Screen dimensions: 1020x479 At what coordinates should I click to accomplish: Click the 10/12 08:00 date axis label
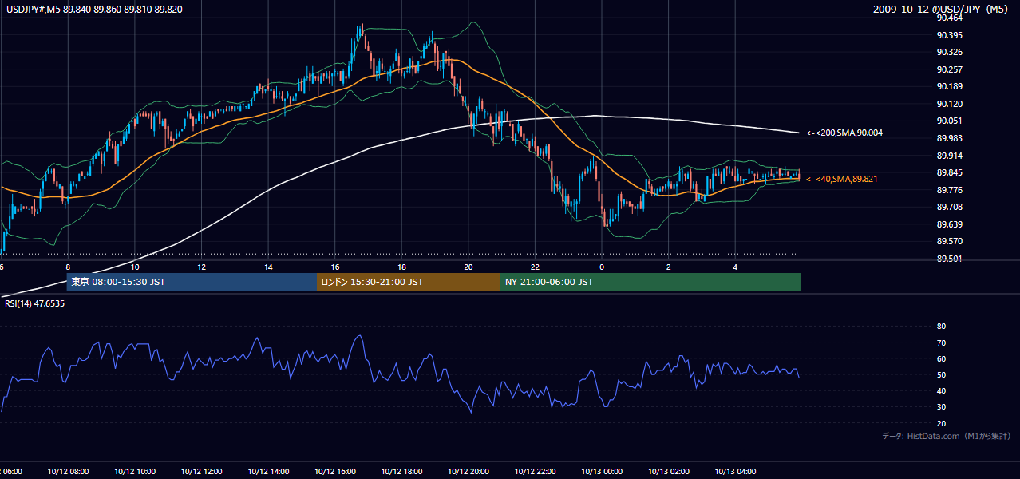pyautogui.click(x=68, y=471)
